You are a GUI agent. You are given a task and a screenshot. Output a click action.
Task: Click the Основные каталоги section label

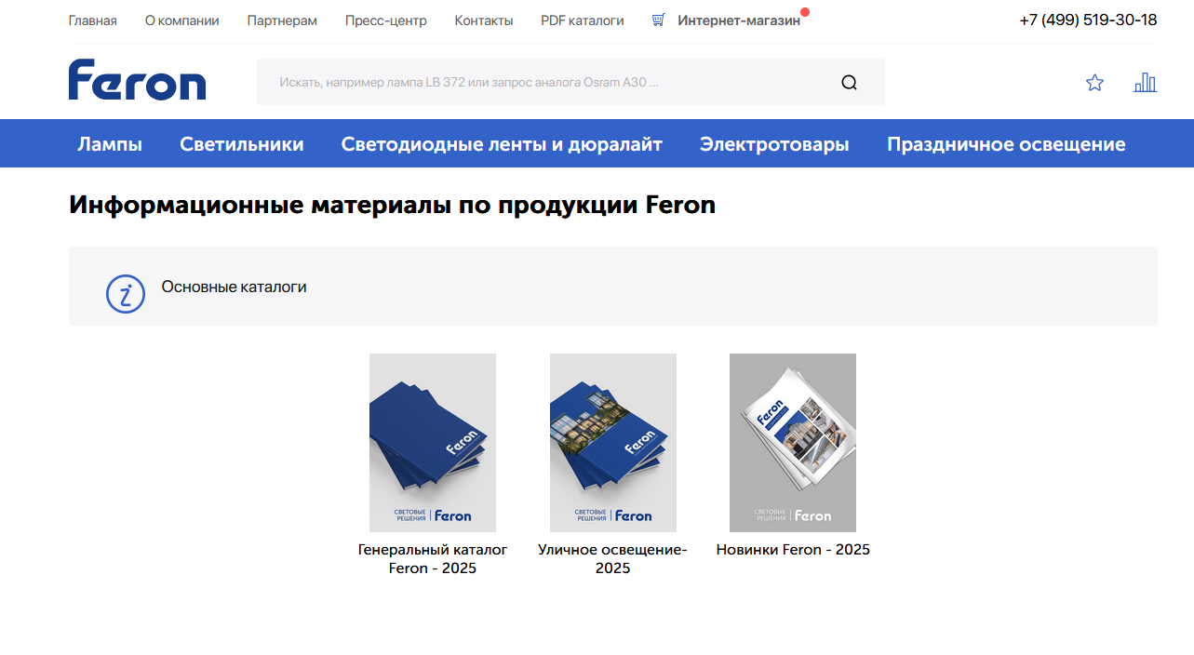point(235,287)
